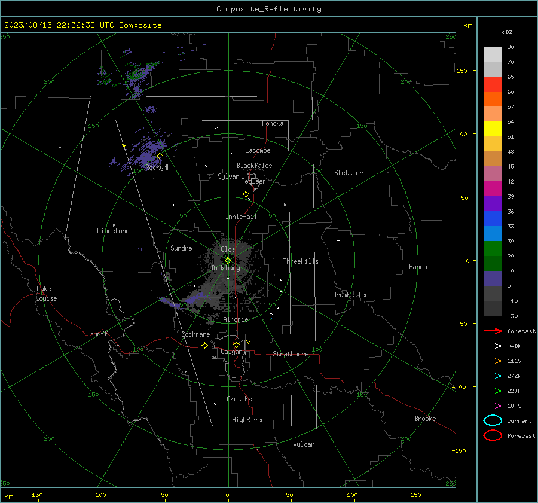Viewport: 538px width, 503px height.
Task: Click the Banff city label
Action: pos(99,333)
